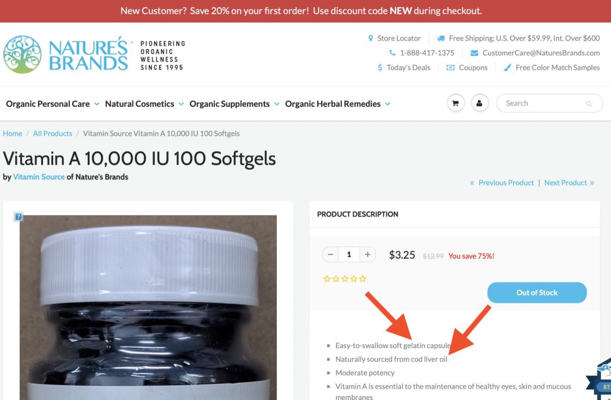Click the Out of Stock button
This screenshot has height=400, width=611.
[536, 293]
